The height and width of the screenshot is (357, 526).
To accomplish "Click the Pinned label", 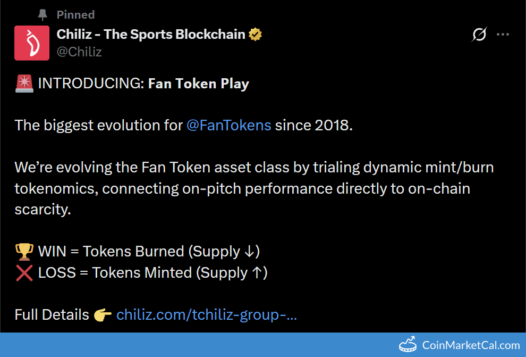I will pos(75,15).
